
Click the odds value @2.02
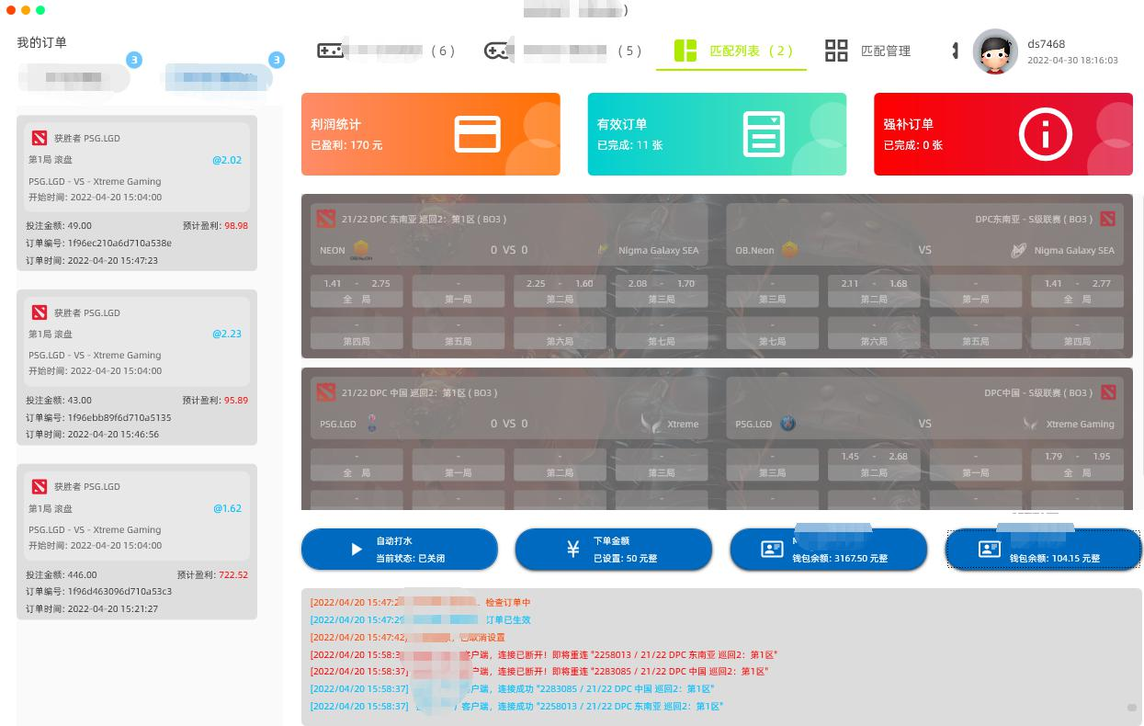pyautogui.click(x=227, y=160)
